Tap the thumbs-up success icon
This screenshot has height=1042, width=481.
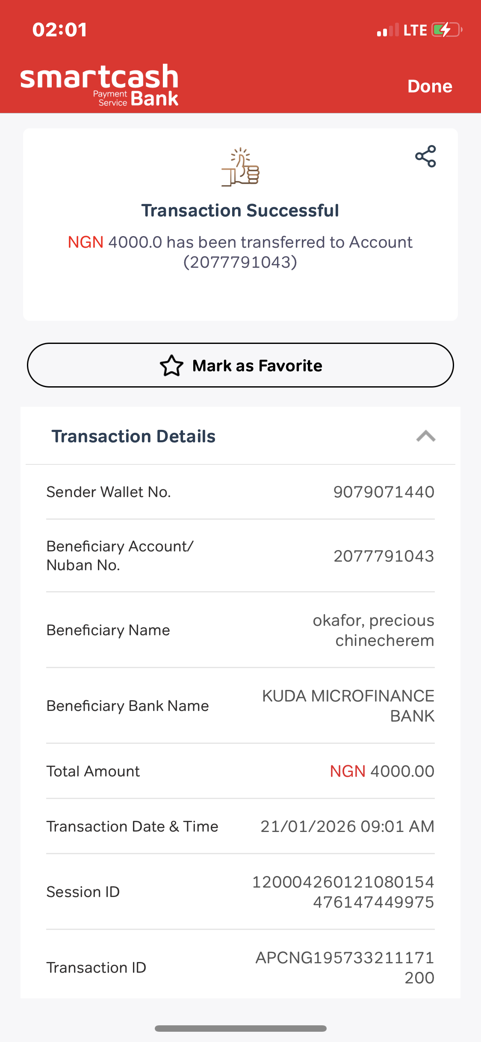pyautogui.click(x=241, y=167)
